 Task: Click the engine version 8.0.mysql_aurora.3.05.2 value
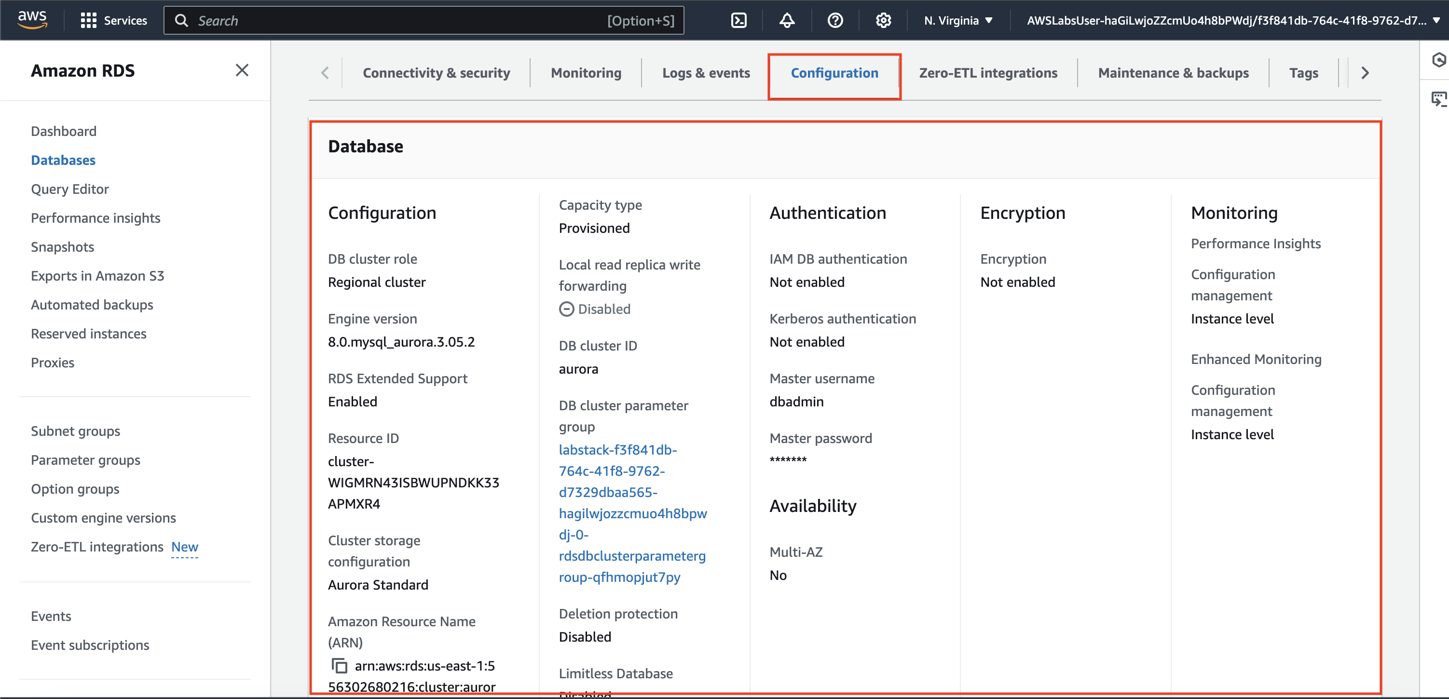point(401,342)
